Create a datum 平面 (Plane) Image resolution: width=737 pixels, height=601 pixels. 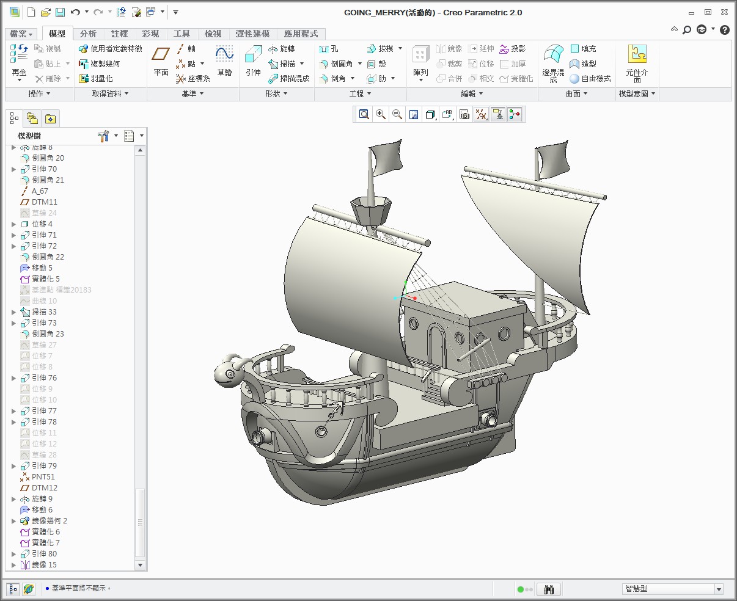161,62
